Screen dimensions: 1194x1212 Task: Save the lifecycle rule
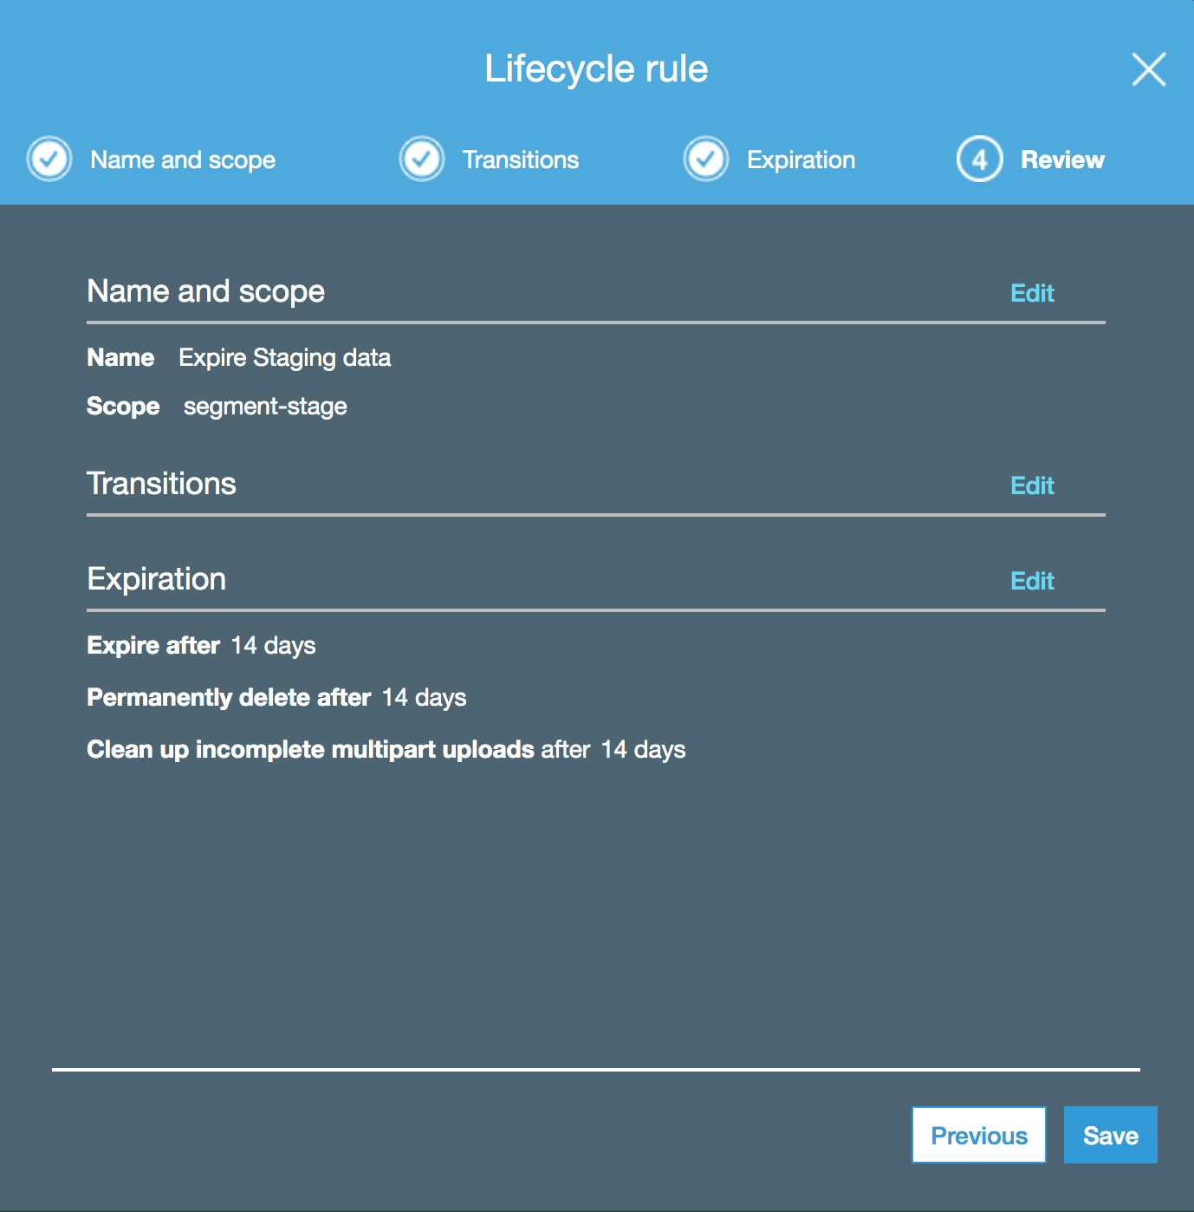[x=1110, y=1135]
